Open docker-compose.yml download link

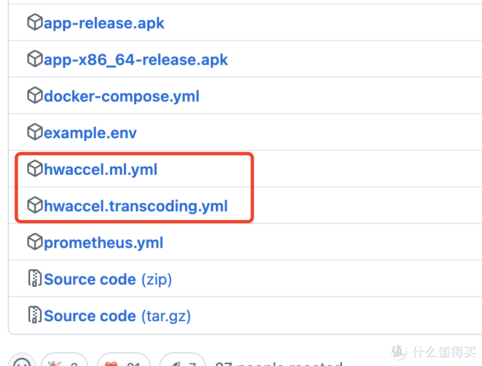pyautogui.click(x=122, y=97)
